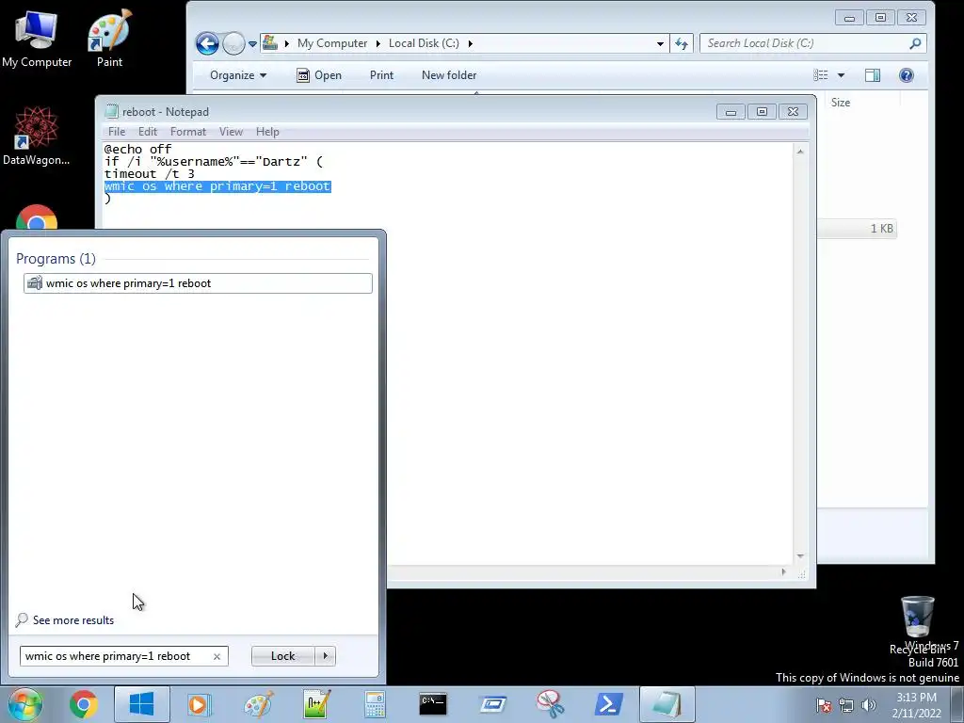Image resolution: width=964 pixels, height=723 pixels.
Task: Click Explorer search magnifier icon
Action: 915,43
